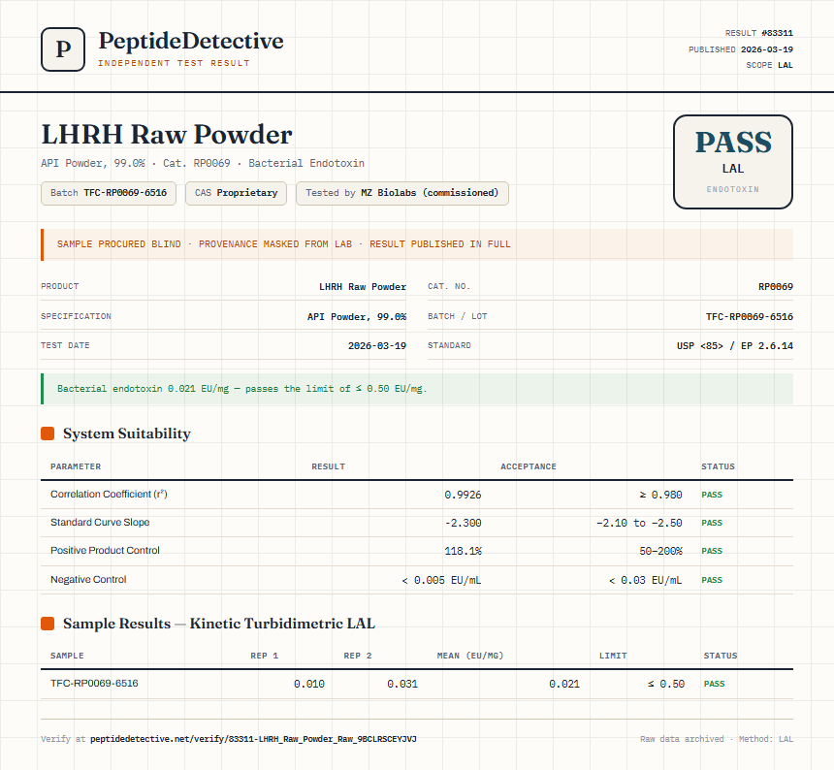Screen dimensions: 834x770
Task: Click the PeptideDetective brand name
Action: 191,41
